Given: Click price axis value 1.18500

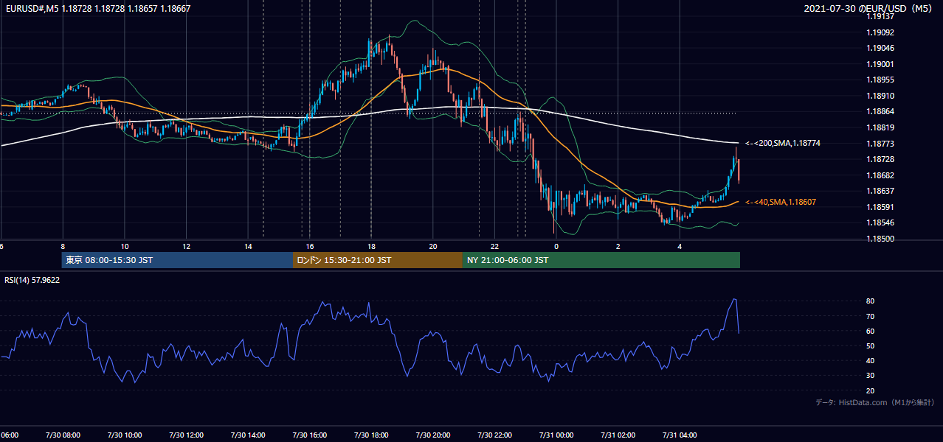Looking at the screenshot, I should click(881, 239).
